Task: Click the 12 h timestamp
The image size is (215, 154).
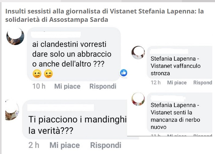Action: tap(156, 83)
